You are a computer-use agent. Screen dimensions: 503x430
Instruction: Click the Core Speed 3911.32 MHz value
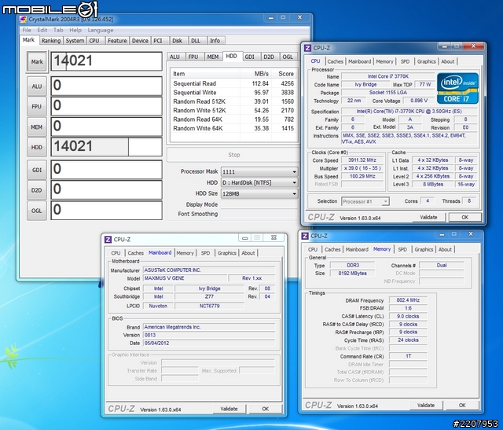click(362, 160)
